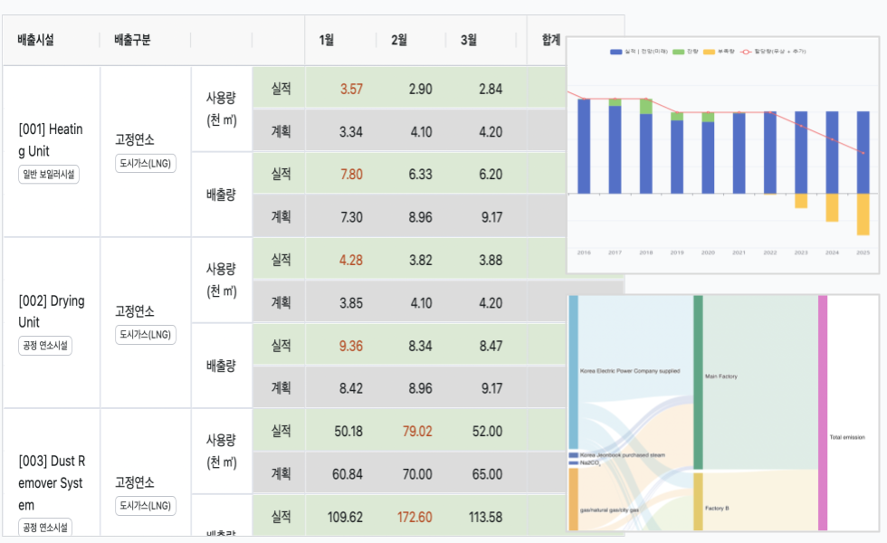Click the Main Factory Sankey node
887x543 pixels.
click(x=698, y=382)
